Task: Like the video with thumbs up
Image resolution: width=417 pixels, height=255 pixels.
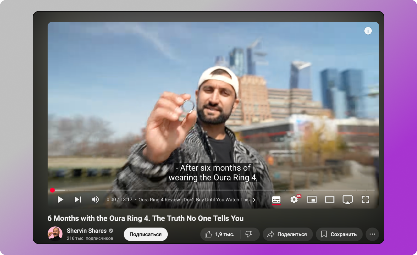Action: 220,234
